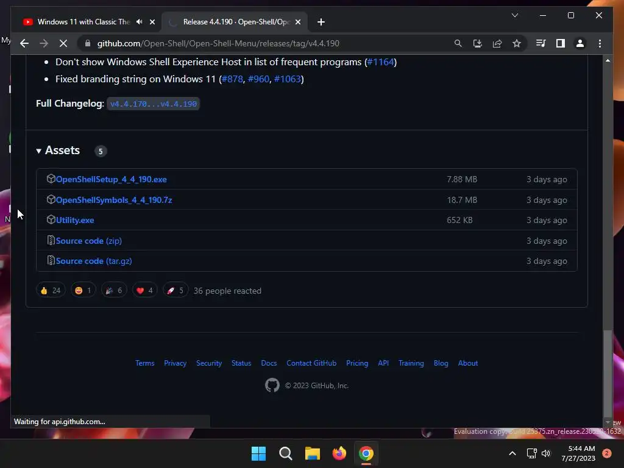Screen dimensions: 624x468
Task: Click package icon beside OpenShellSetup_4_4_190.exe
Action: pos(51,179)
